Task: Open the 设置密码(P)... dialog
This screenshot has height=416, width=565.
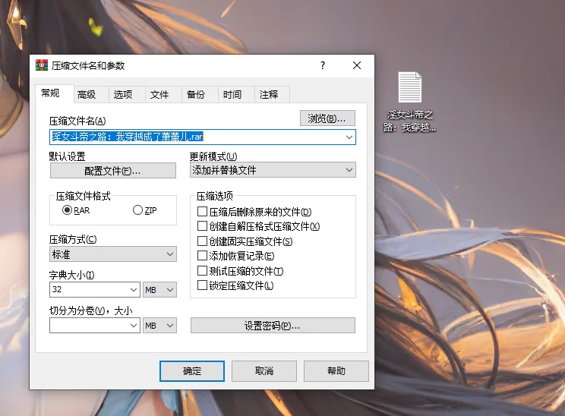Action: pyautogui.click(x=273, y=326)
